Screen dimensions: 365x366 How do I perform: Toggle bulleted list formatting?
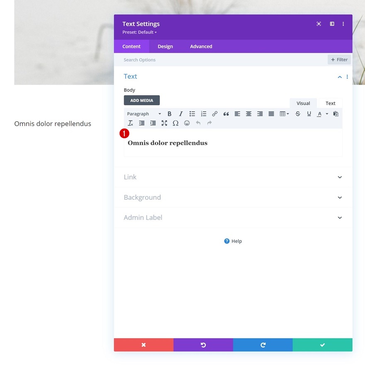[192, 114]
